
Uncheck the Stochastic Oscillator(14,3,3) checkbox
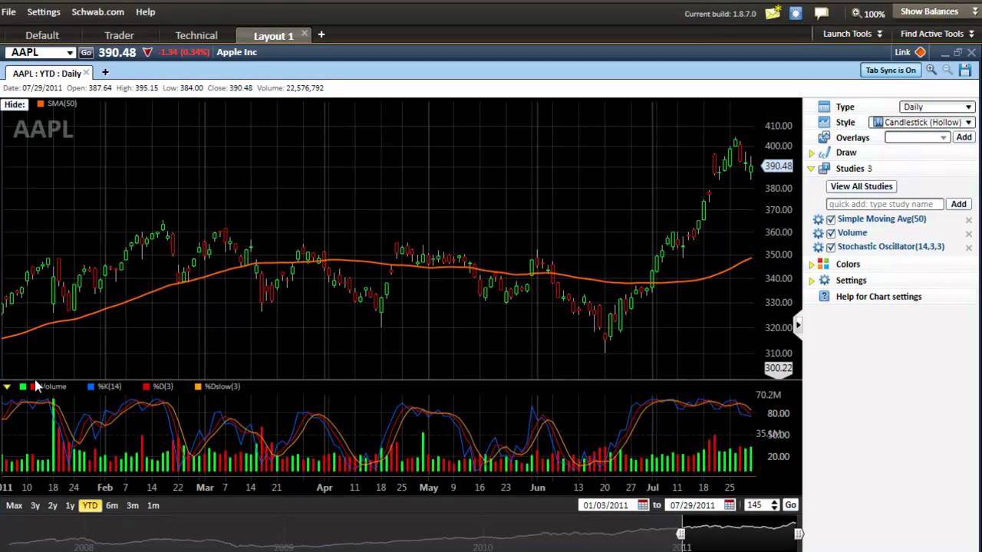point(831,247)
